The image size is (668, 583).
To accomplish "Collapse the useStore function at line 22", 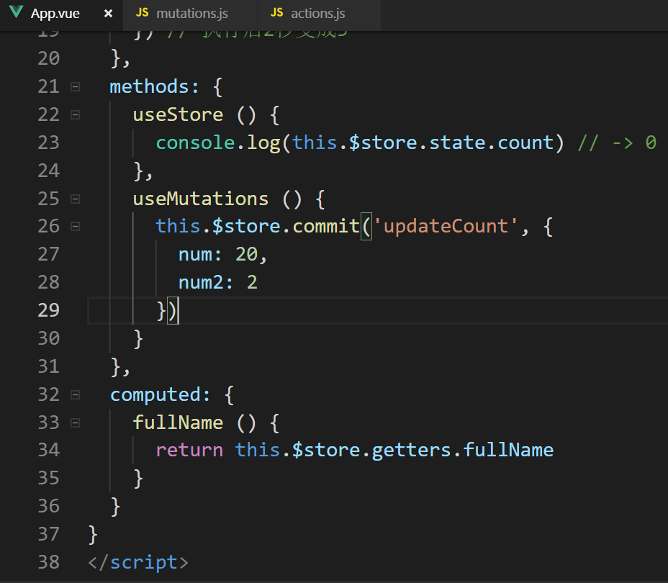I will click(75, 115).
